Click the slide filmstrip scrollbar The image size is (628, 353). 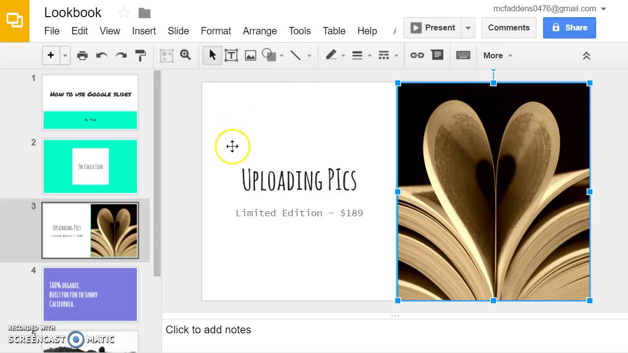tap(157, 173)
